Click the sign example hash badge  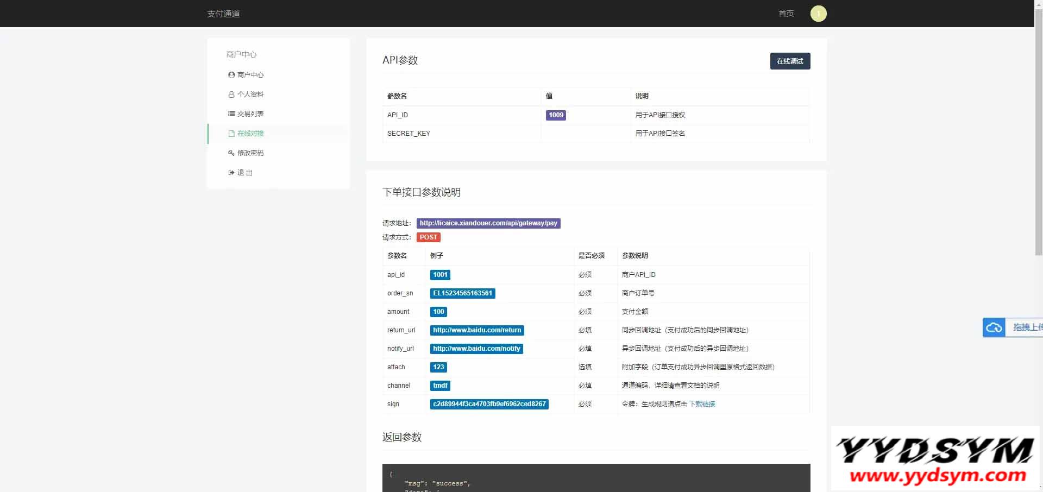coord(489,404)
